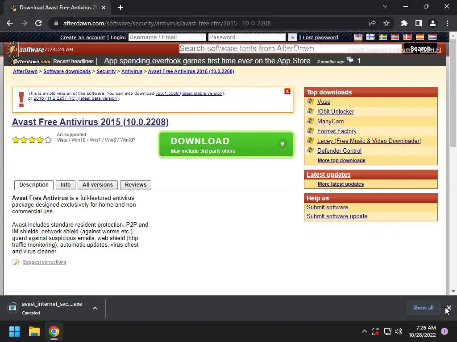
Task: Focus the Username / Email field
Action: tap(167, 37)
